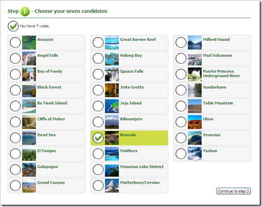This screenshot has width=262, height=207.
Task: Click the Iguazu Falls label
Action: pos(132,71)
